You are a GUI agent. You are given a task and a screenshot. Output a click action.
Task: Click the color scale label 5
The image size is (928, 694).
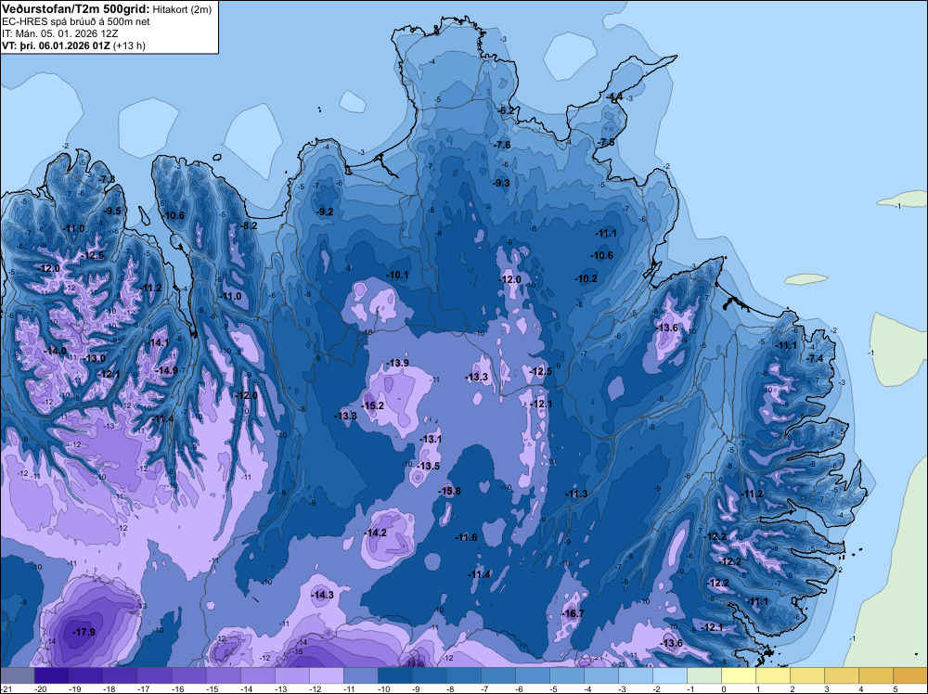click(896, 688)
